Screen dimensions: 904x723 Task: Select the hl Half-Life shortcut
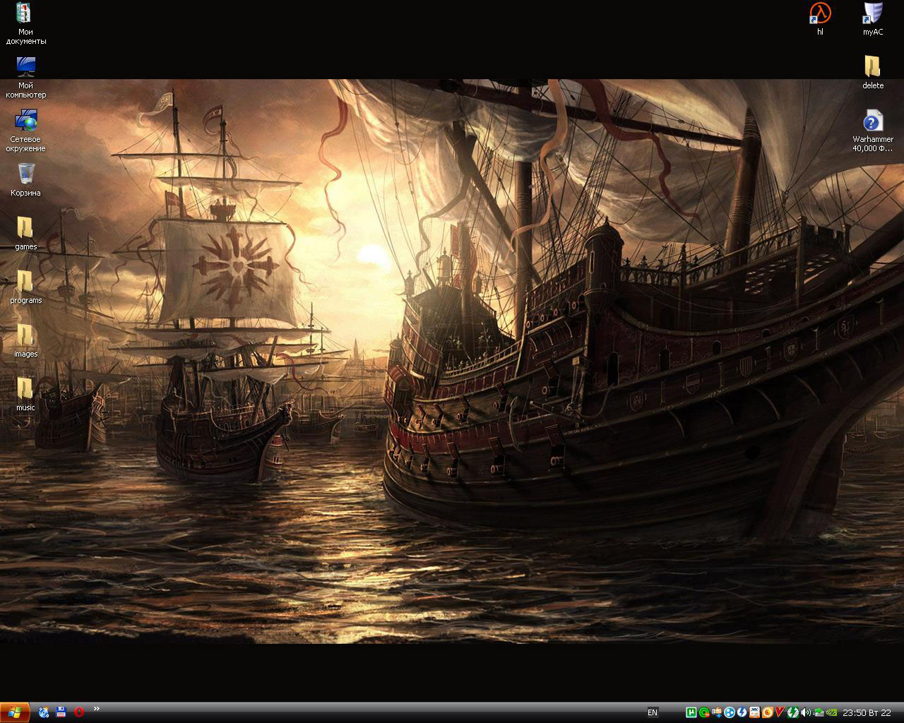coord(820,19)
